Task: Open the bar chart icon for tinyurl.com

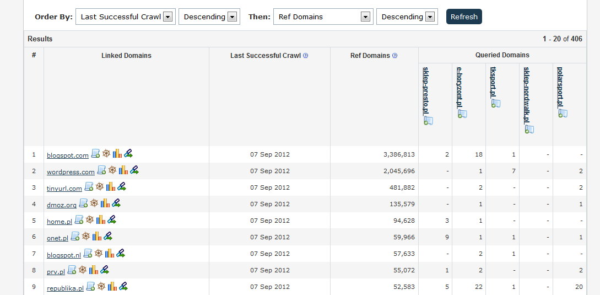Action: point(111,187)
